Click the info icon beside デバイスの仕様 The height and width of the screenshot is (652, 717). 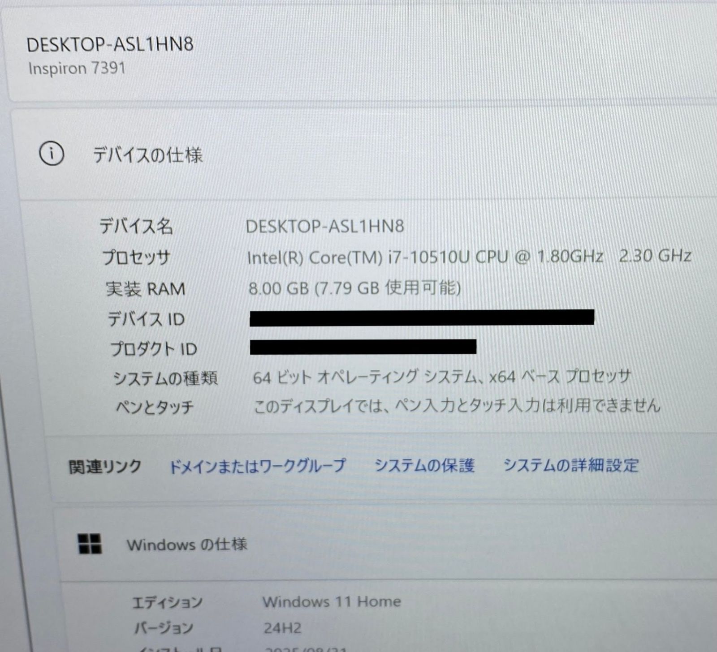tap(52, 154)
